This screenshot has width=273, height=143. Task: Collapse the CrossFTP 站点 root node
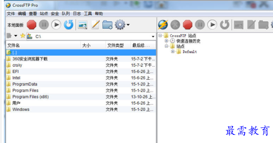coord(160,35)
